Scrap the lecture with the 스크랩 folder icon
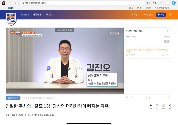 [x=163, y=107]
